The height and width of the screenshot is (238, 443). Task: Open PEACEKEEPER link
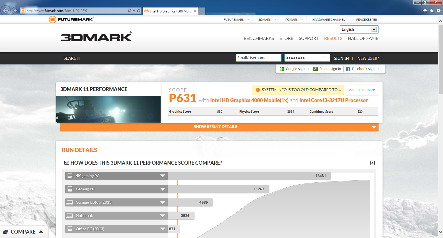(x=367, y=20)
